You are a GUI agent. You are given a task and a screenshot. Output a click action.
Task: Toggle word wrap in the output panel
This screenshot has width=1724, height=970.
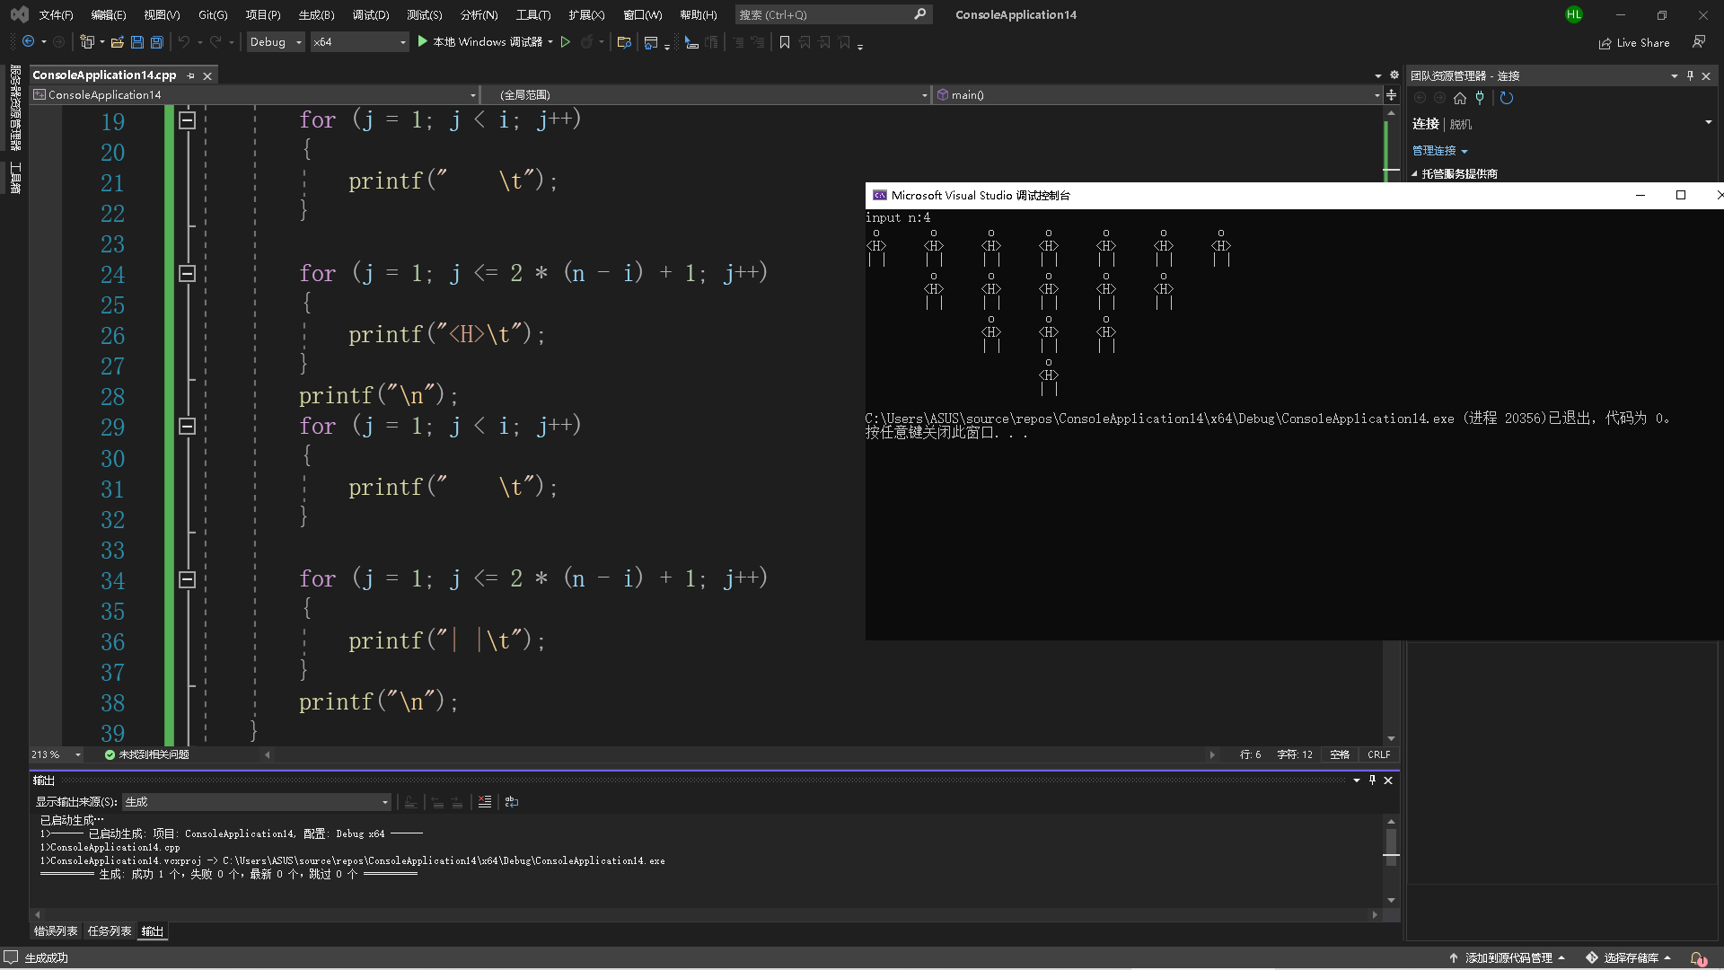click(512, 802)
